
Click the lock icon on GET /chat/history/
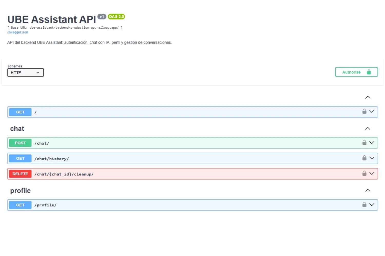coord(364,158)
